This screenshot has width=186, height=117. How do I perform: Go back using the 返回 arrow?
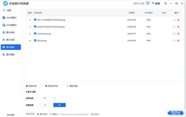[x=4, y=10]
